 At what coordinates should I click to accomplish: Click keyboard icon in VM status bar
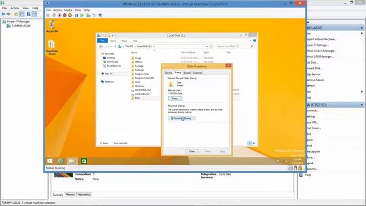click(x=290, y=168)
